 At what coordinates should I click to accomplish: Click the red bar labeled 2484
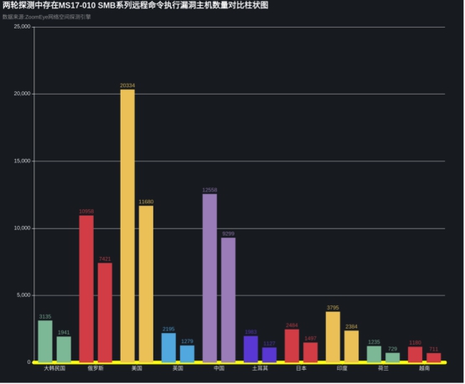[x=292, y=346]
